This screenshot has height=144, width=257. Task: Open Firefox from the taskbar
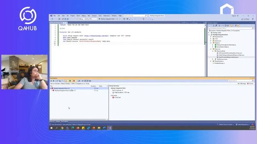(x=78, y=128)
